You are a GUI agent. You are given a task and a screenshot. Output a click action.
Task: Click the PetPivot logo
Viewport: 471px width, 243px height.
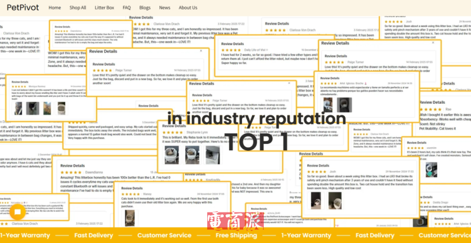pyautogui.click(x=21, y=8)
